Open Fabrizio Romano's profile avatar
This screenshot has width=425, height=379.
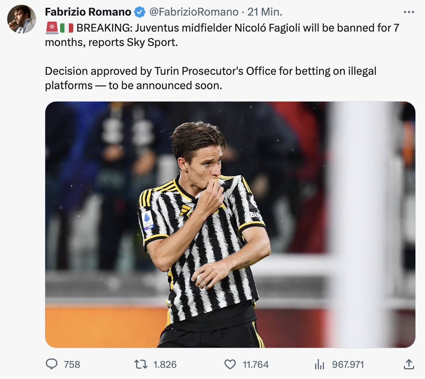pos(22,20)
